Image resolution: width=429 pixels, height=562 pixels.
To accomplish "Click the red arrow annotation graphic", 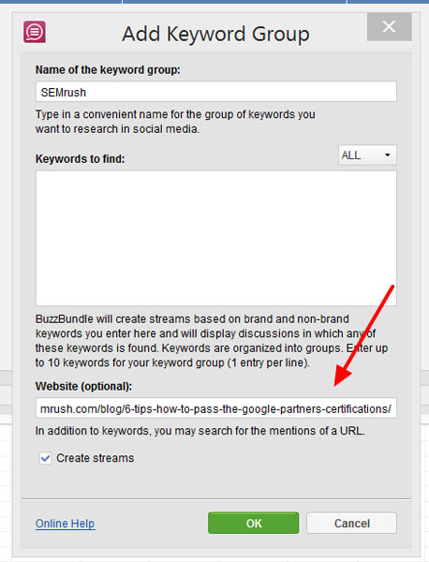I will [x=364, y=336].
